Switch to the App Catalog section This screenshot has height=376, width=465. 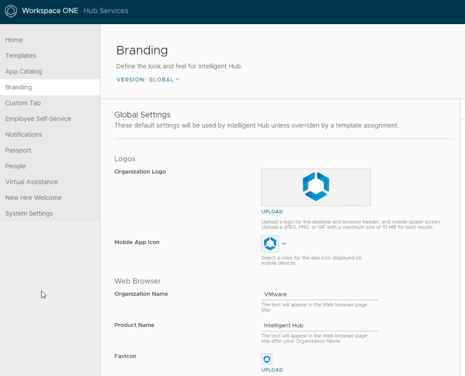[x=24, y=71]
